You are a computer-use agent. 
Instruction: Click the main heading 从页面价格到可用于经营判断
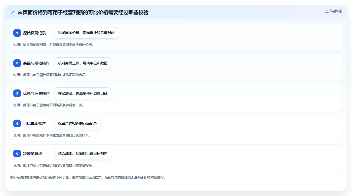83,12
